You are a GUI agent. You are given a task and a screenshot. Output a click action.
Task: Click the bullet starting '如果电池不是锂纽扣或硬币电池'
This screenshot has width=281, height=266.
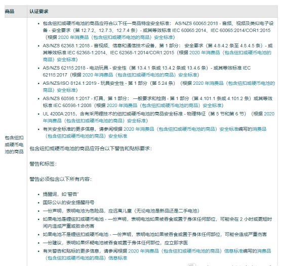click(154, 234)
